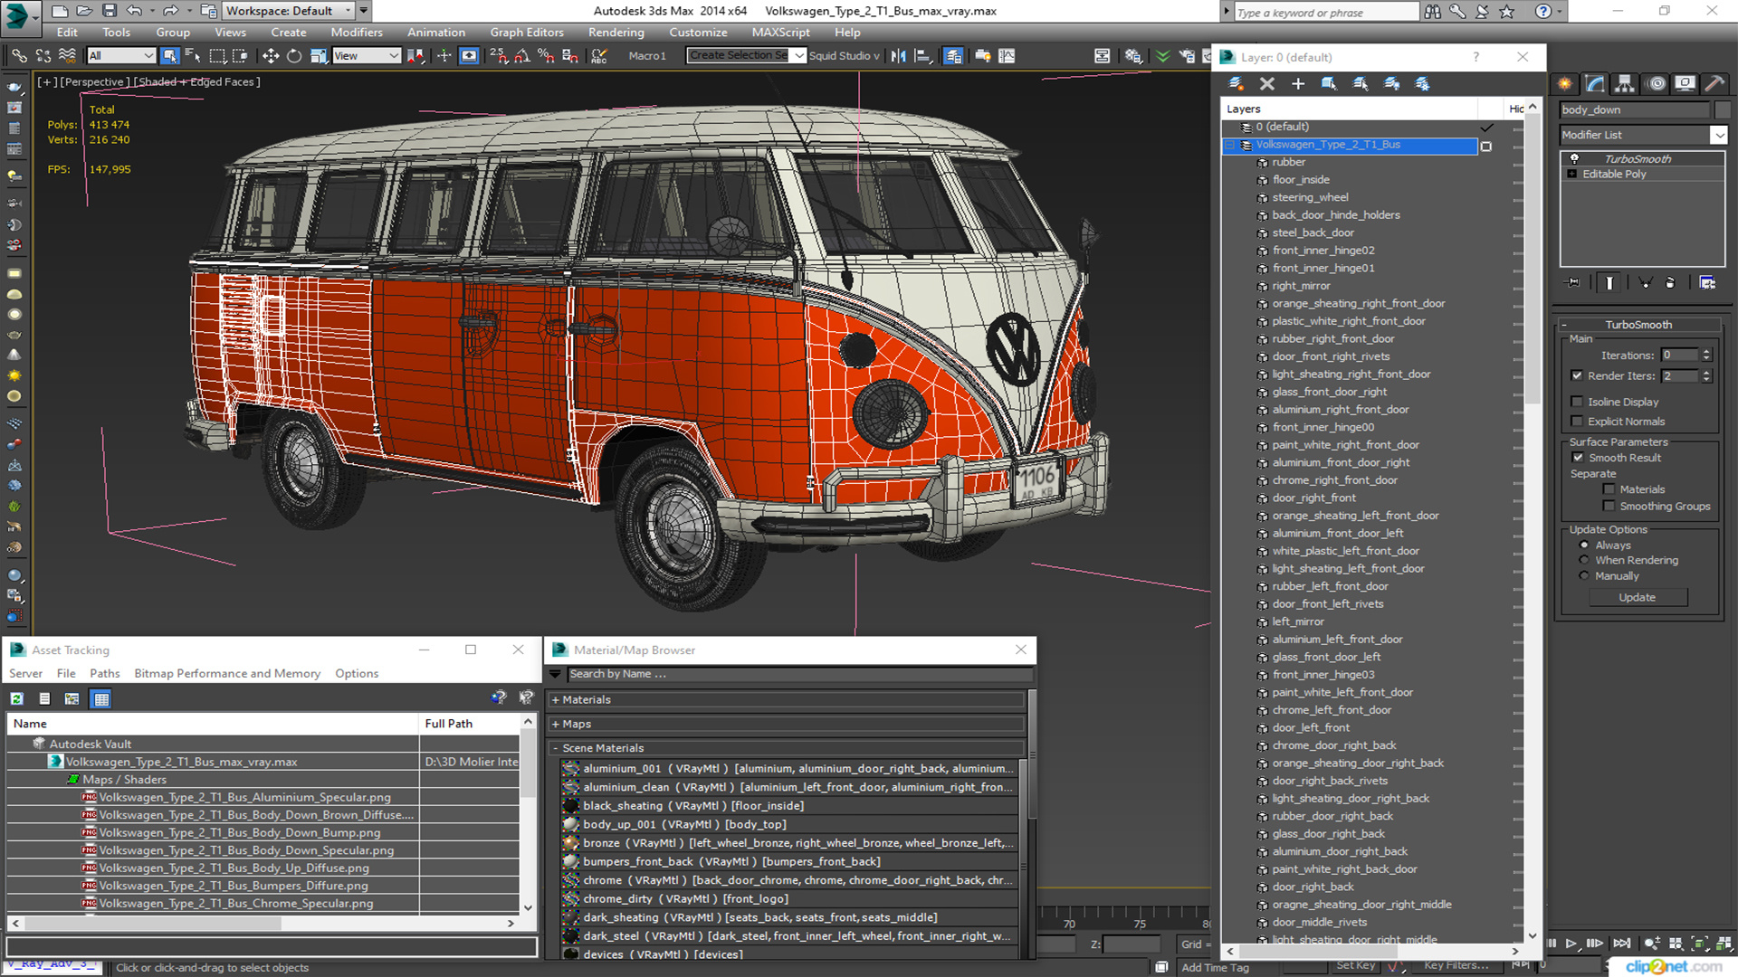1738x977 pixels.
Task: Click the Search by Name field
Action: [x=799, y=674]
